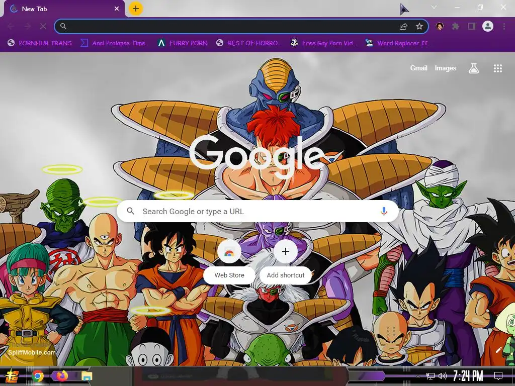Click the 7:24 PM taskbar clock

(x=468, y=375)
